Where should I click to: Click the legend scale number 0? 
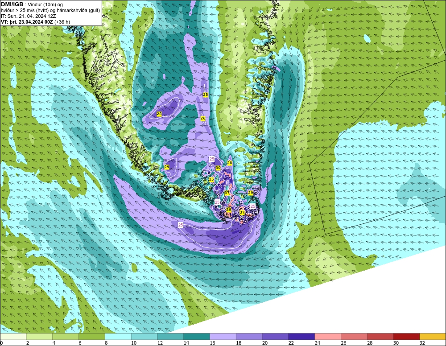click(1, 343)
